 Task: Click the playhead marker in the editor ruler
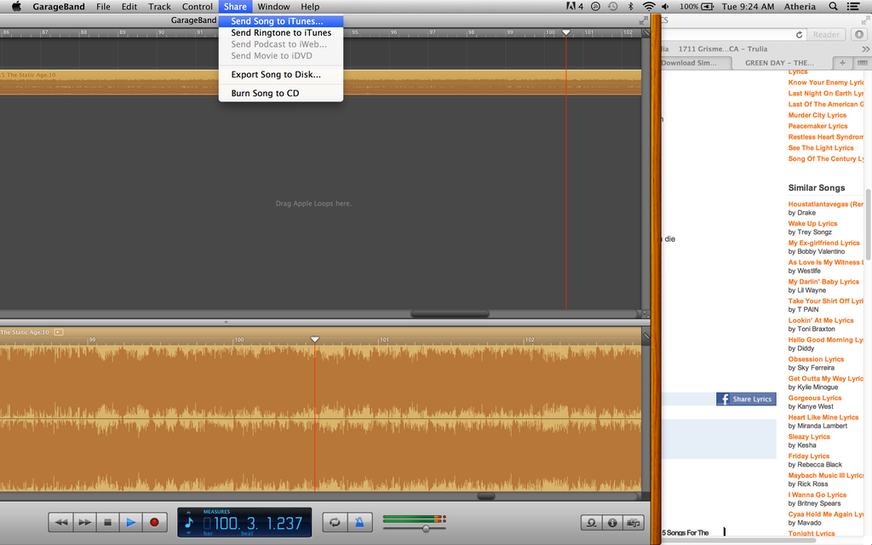coord(314,339)
